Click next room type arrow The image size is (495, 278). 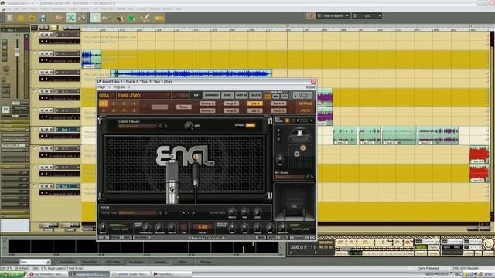(166, 213)
